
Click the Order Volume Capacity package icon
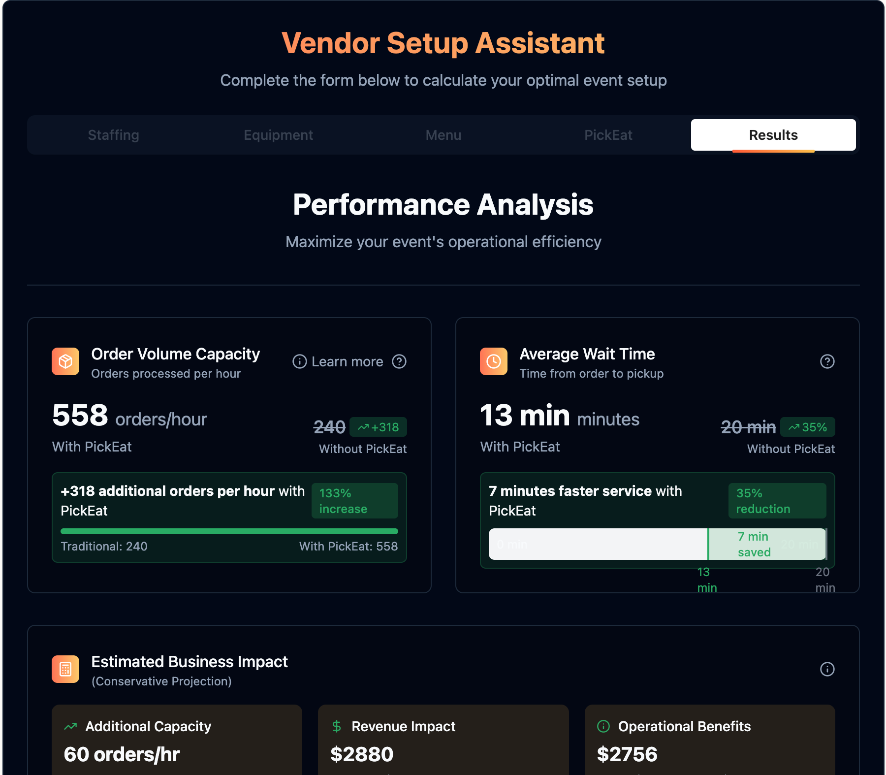click(65, 361)
